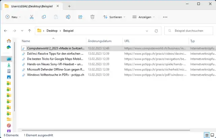Open the address bar history dropdown chevron
This screenshot has width=216, height=138.
pos(147,31)
